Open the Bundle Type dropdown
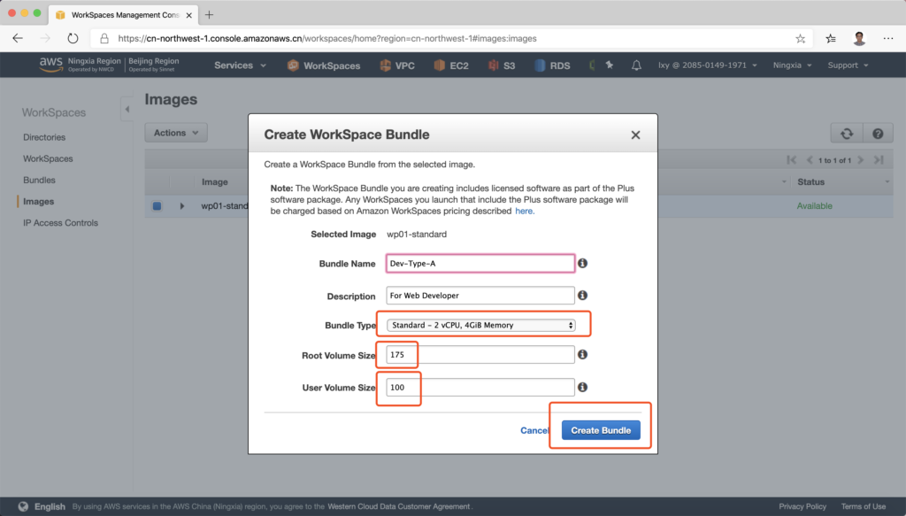This screenshot has height=516, width=906. [481, 325]
